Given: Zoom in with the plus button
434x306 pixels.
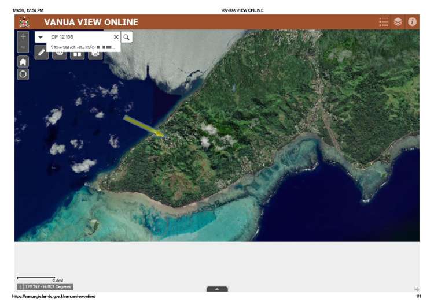Looking at the screenshot, I should click(23, 36).
